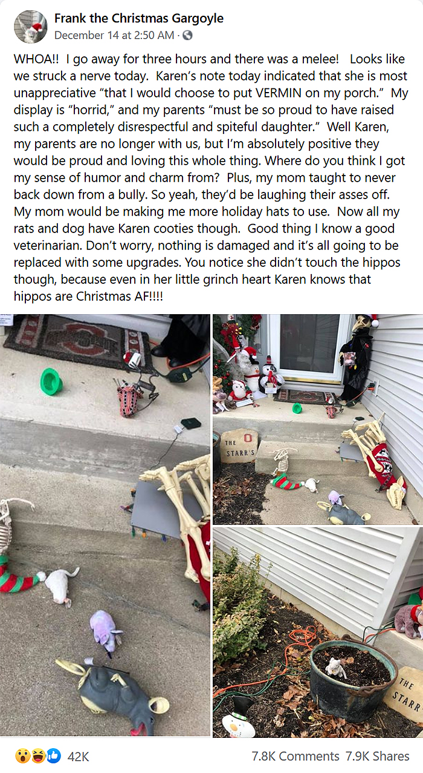
Task: Click the green cup on the porch step
Action: 51,382
